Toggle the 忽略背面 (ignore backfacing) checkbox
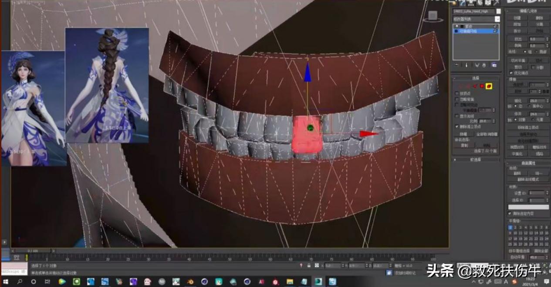Viewport: 551px width, 287px height. 456,99
